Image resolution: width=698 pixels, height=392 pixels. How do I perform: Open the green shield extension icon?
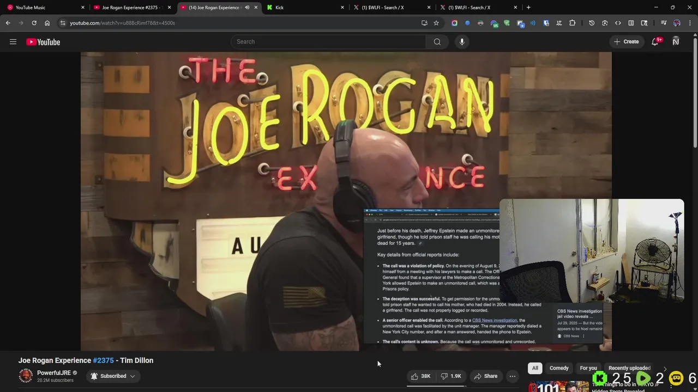point(507,23)
